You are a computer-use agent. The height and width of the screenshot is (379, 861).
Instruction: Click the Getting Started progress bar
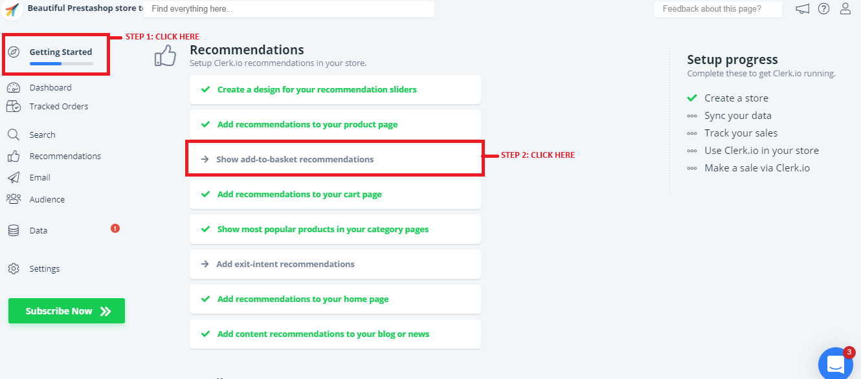pyautogui.click(x=61, y=63)
